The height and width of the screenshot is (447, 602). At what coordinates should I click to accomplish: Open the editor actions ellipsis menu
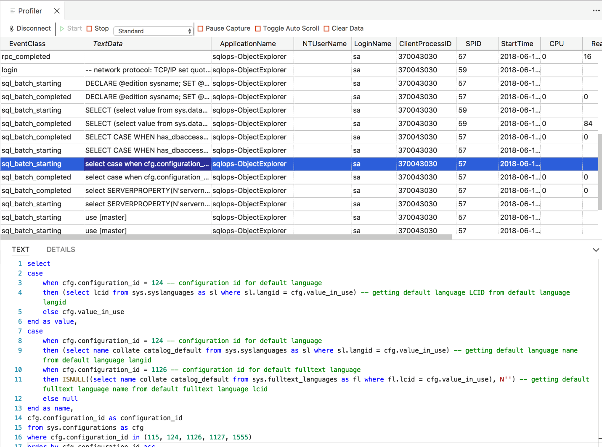coord(596,11)
